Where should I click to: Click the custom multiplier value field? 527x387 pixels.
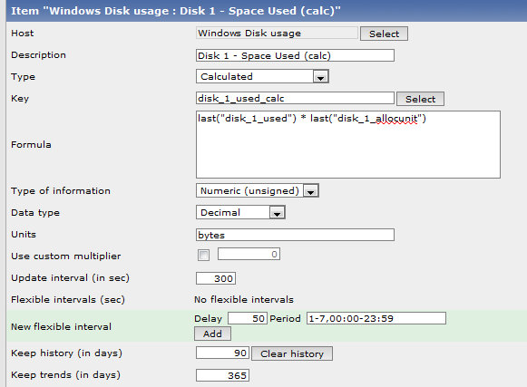[x=249, y=255]
